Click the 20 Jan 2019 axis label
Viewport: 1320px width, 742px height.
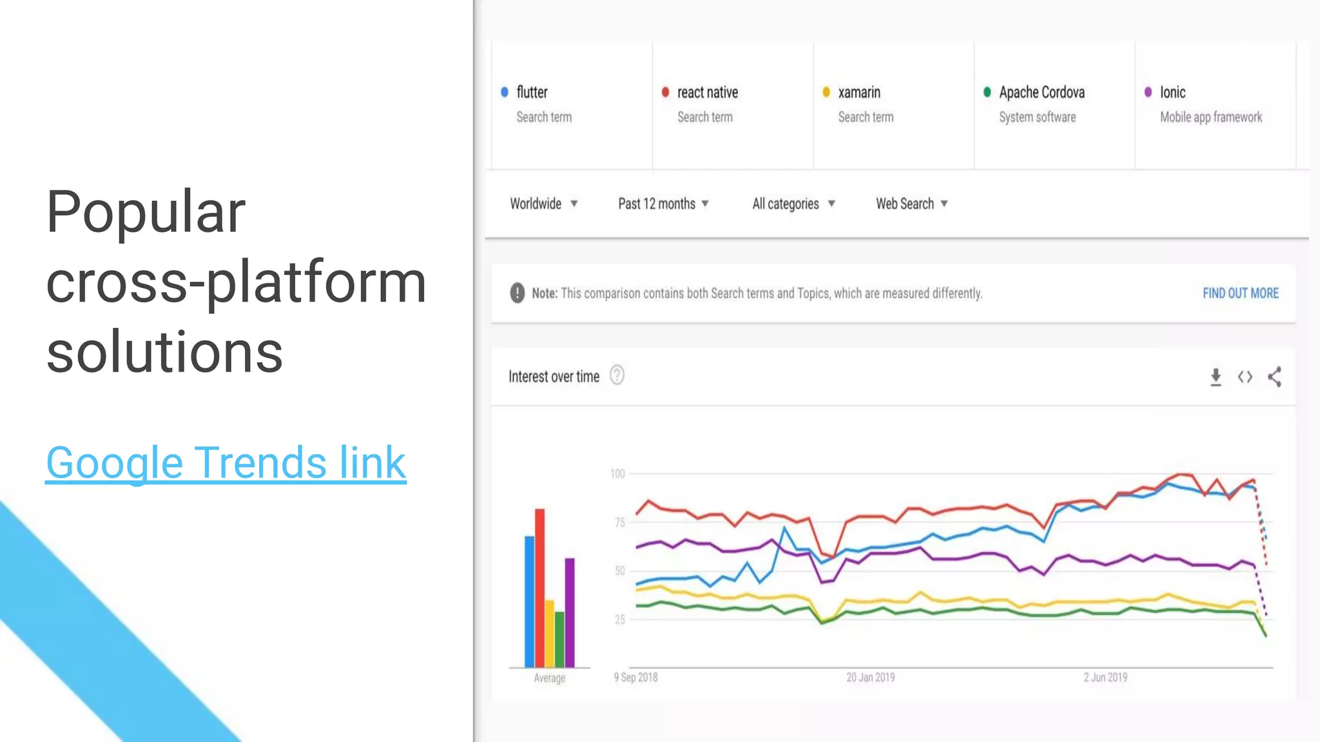click(870, 677)
